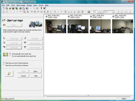135x101 pixels.
Task: Click the Context Help arrow-question icon
Action: point(45,8)
